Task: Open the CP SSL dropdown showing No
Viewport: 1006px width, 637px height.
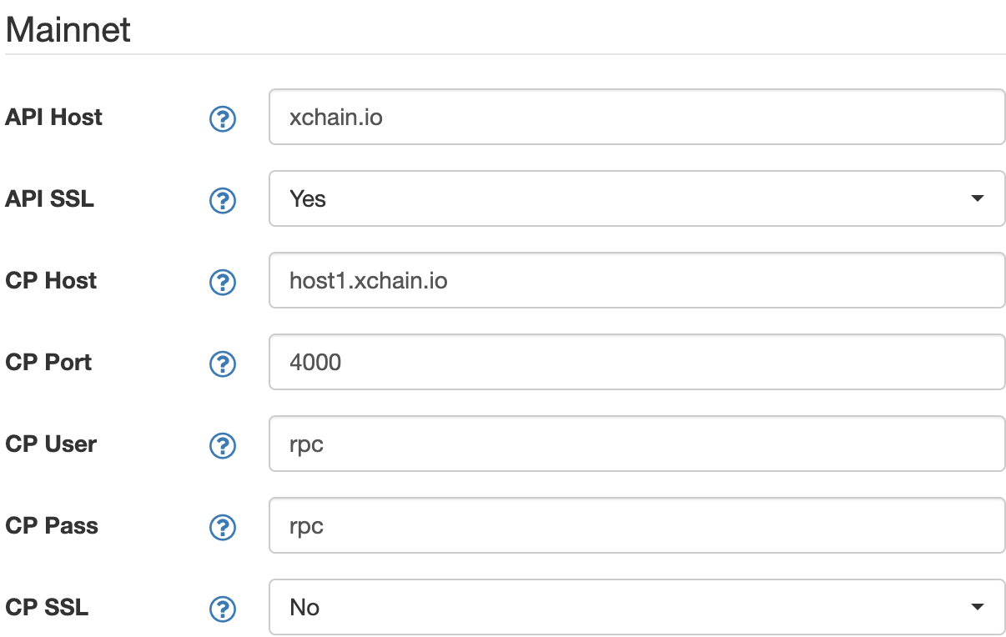Action: point(636,607)
